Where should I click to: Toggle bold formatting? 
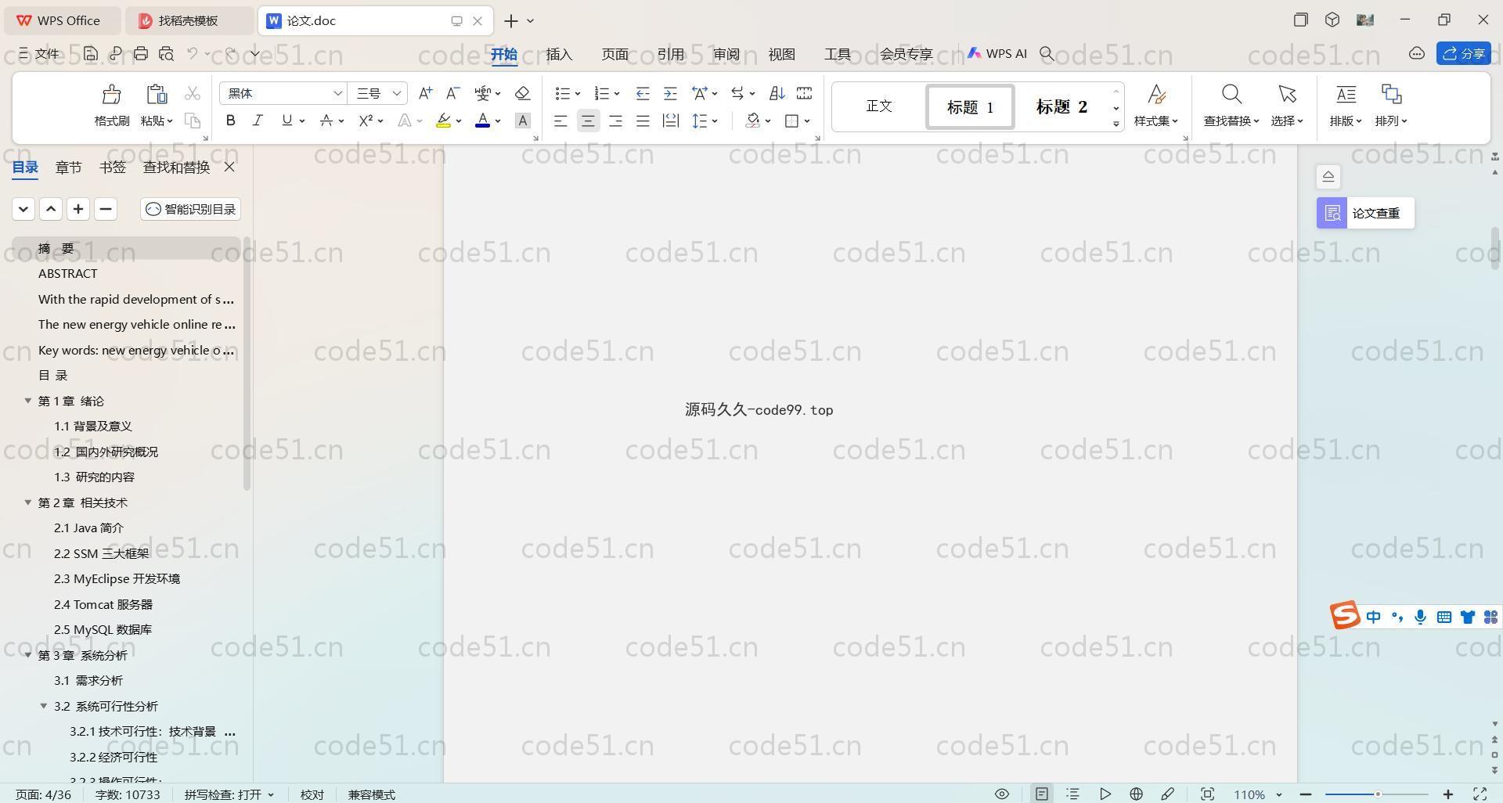click(x=230, y=121)
